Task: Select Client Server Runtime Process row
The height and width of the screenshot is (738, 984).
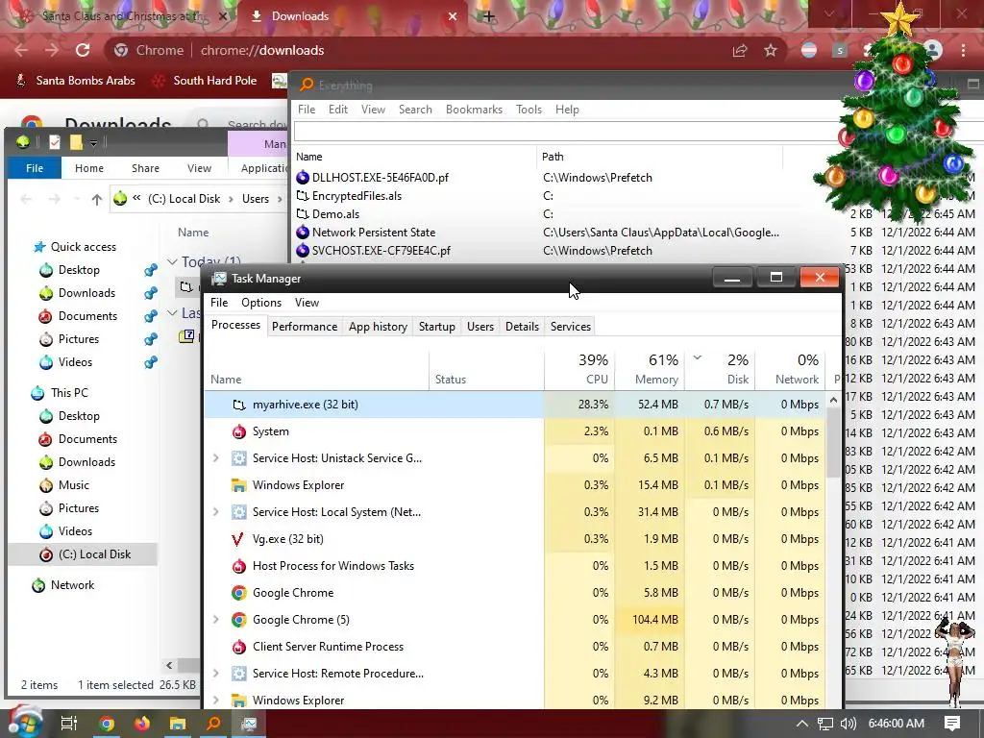Action: coord(515,647)
